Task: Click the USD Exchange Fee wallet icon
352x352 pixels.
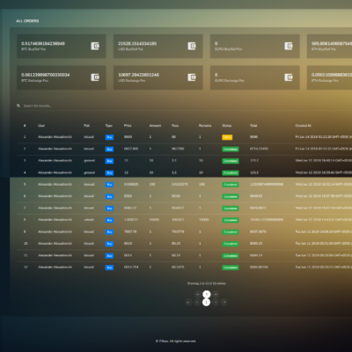Action: [x=192, y=77]
